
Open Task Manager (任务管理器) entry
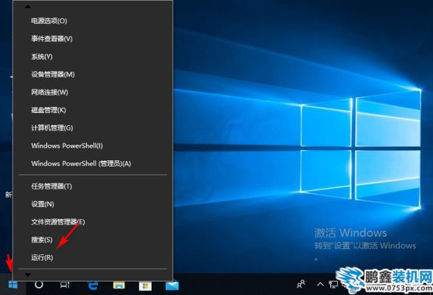click(93, 186)
